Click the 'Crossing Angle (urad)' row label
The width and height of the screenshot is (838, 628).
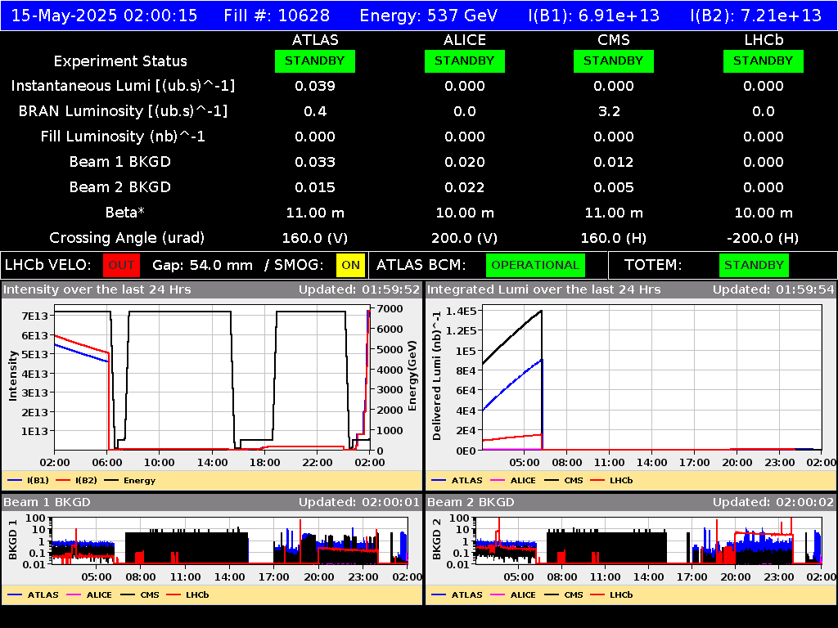pos(127,238)
